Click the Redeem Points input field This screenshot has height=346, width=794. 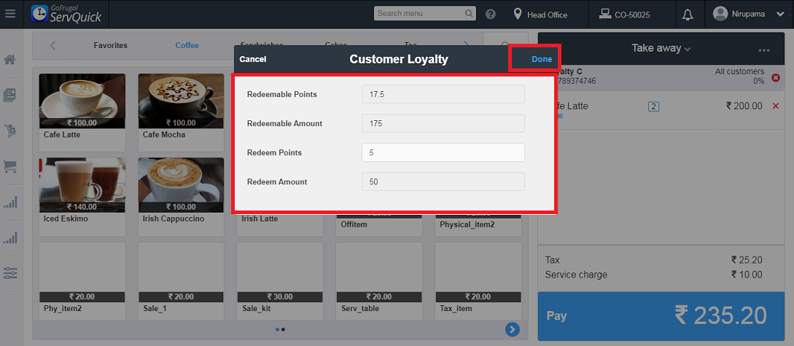pos(443,152)
